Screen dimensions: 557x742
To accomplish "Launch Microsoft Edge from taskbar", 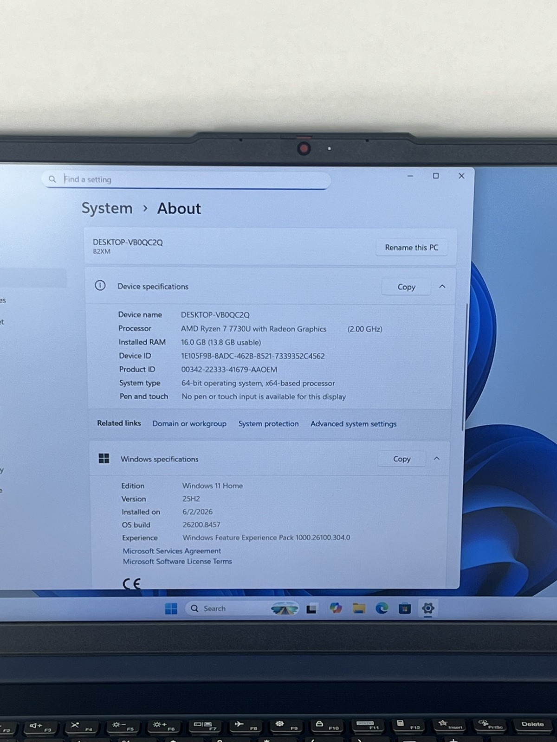I will tap(382, 608).
